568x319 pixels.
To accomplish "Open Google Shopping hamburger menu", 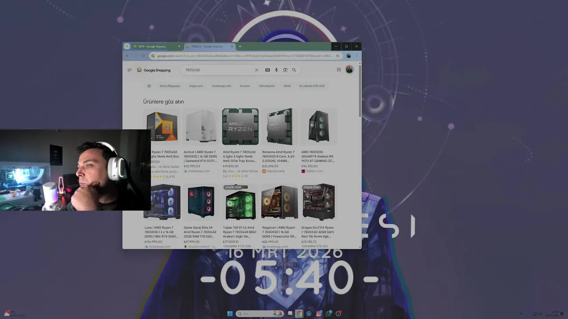I will pyautogui.click(x=129, y=70).
